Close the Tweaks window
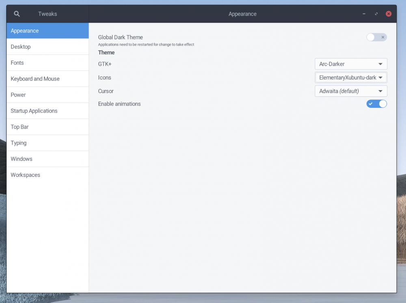 389,14
